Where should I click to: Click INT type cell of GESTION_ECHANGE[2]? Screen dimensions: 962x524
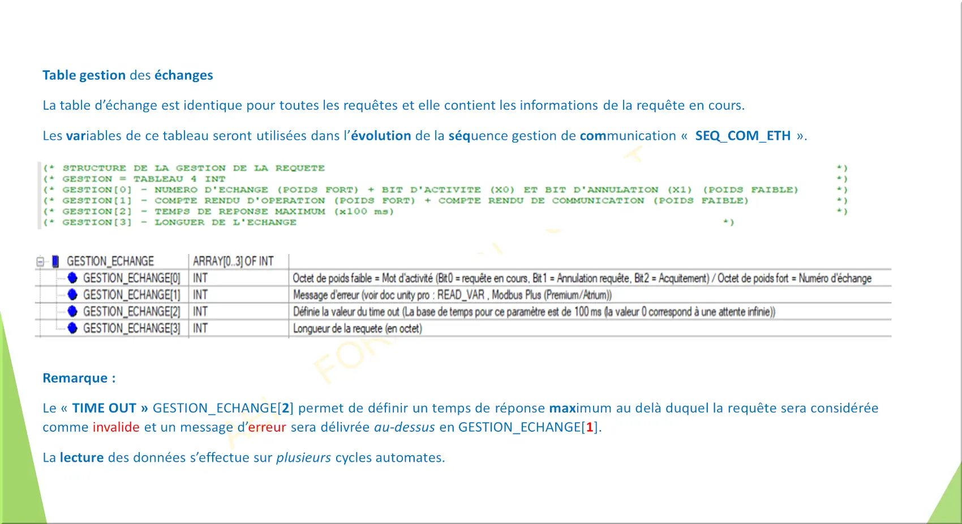[200, 311]
